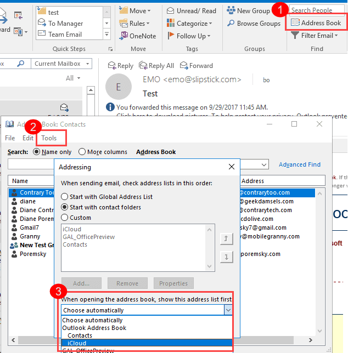Click the EMO sender avatar
The image size is (348, 353).
[x=119, y=87]
